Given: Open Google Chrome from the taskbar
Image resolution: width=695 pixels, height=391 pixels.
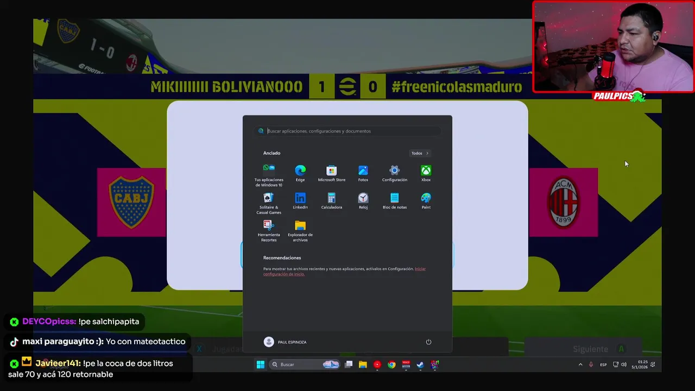Looking at the screenshot, I should tap(391, 364).
